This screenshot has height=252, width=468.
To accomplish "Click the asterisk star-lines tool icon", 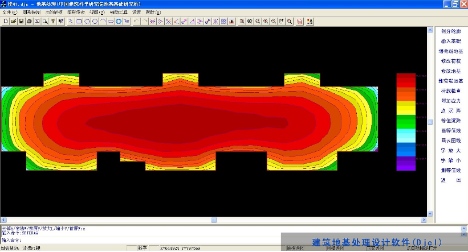I will [215, 21].
